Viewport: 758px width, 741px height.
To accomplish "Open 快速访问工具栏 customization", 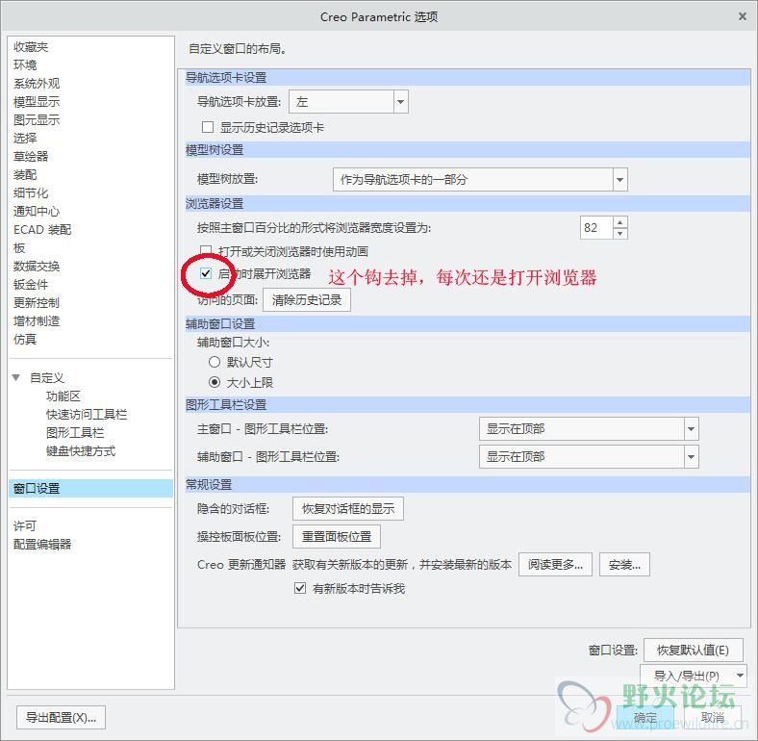I will pyautogui.click(x=87, y=415).
